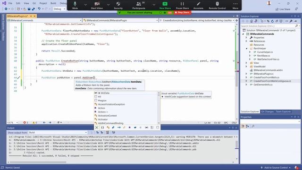The height and width of the screenshot is (170, 302).
Task: Toggle the last IntelliSense filter icon
Action: point(158,127)
